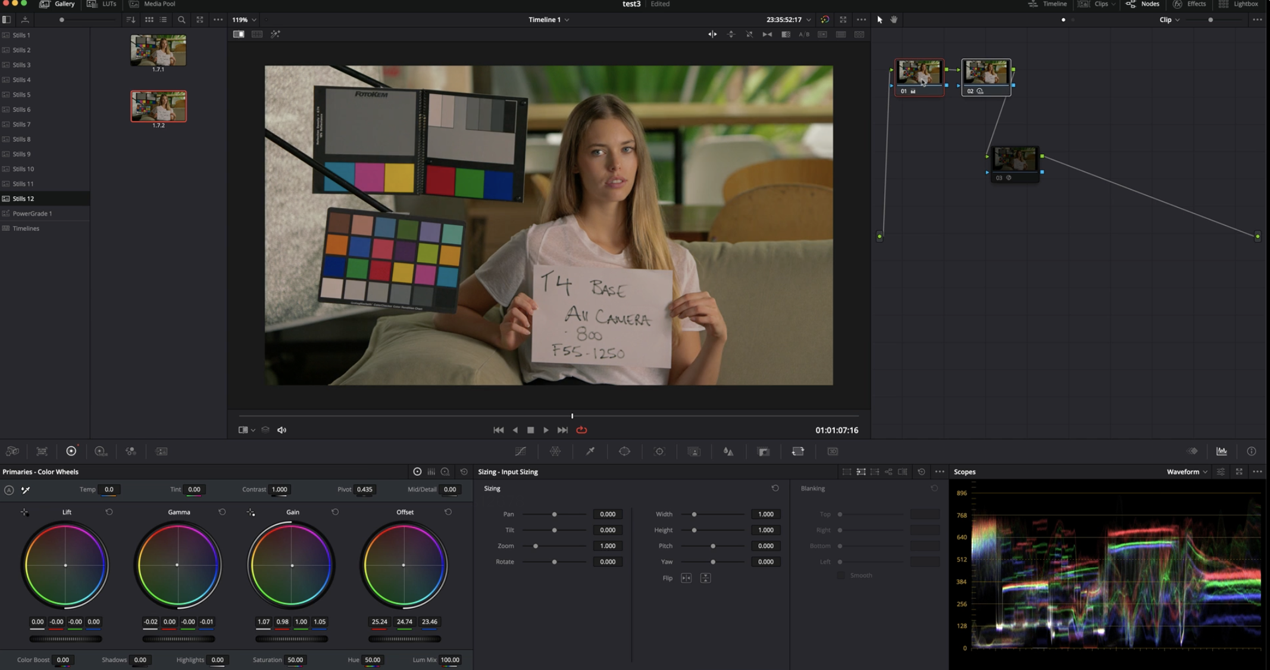This screenshot has height=670, width=1270.
Task: Click the Gallery search magnifier icon
Action: [182, 20]
